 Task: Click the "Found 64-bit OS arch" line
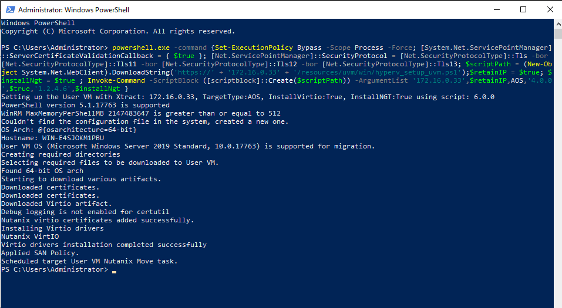click(42, 171)
